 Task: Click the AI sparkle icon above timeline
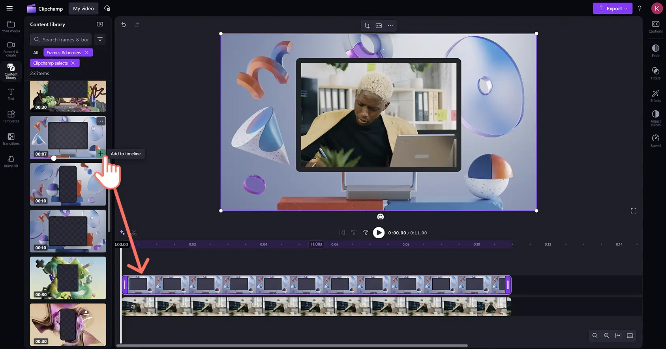coord(122,232)
